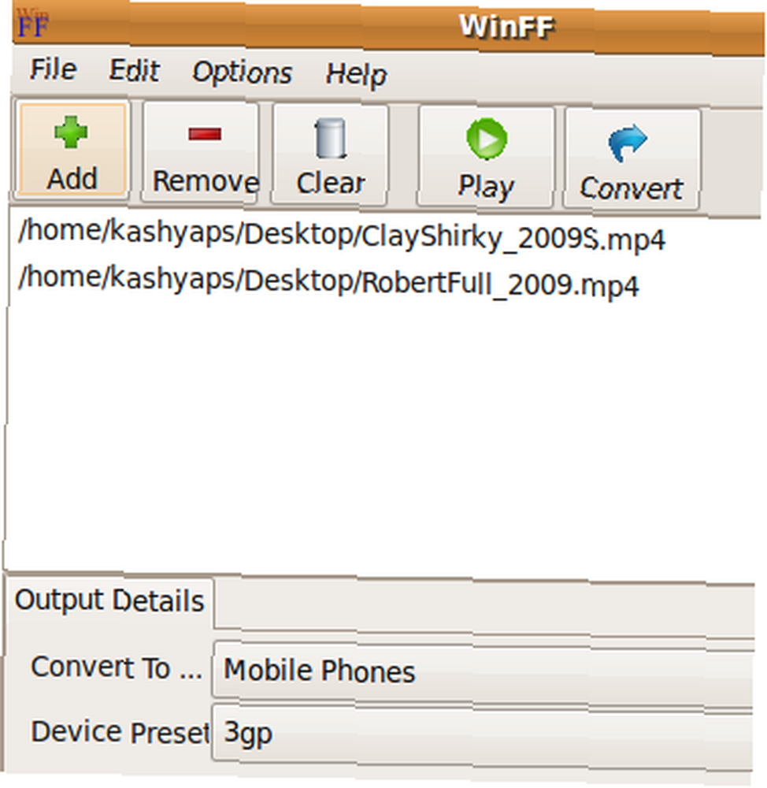
Task: Open the File menu
Action: tap(54, 69)
